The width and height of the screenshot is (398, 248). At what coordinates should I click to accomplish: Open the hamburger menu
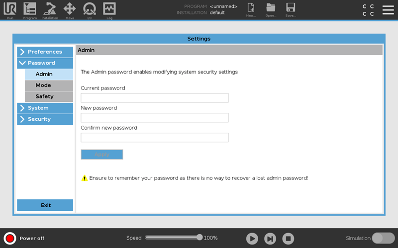[388, 10]
